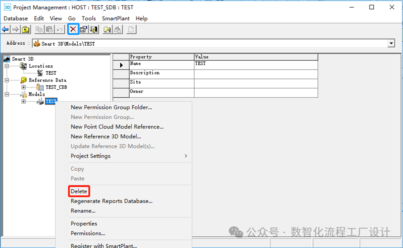The image size is (403, 248).
Task: Collapse the Locations tree node
Action: [x=7, y=66]
